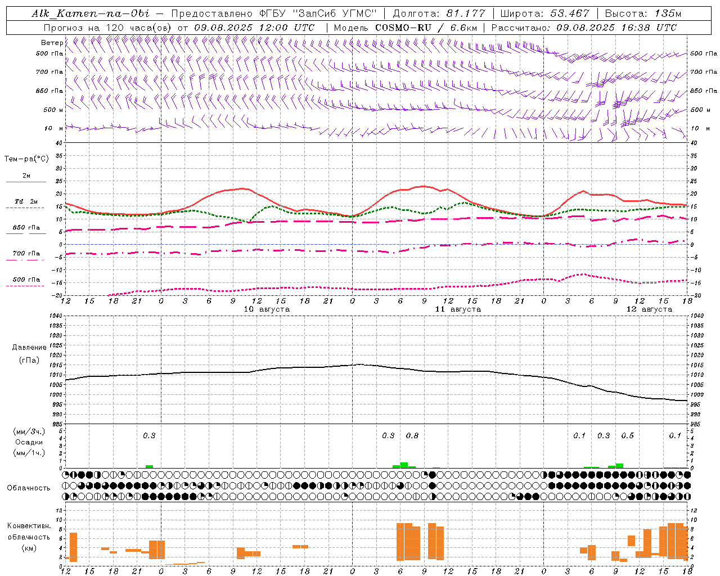
Task: Click the green dashed Td 2м legend line
Action: (25, 208)
